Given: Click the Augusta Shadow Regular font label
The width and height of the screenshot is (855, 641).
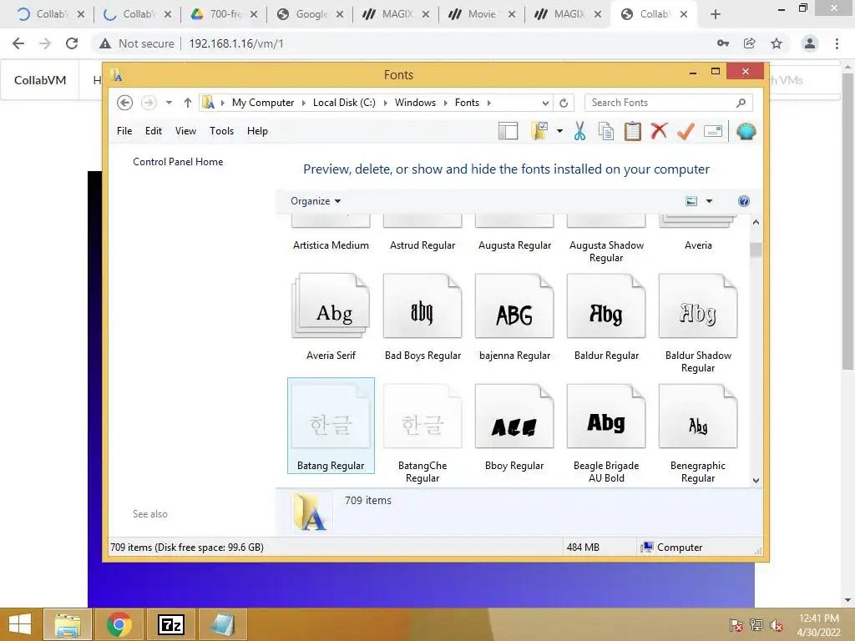Looking at the screenshot, I should 606,251.
